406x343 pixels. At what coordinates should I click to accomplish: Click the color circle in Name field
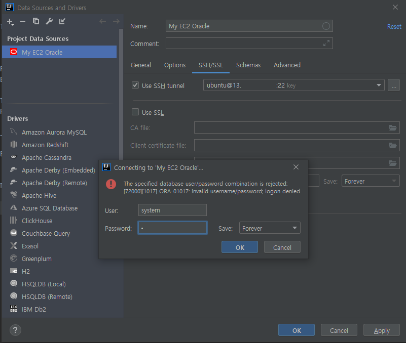click(x=326, y=26)
